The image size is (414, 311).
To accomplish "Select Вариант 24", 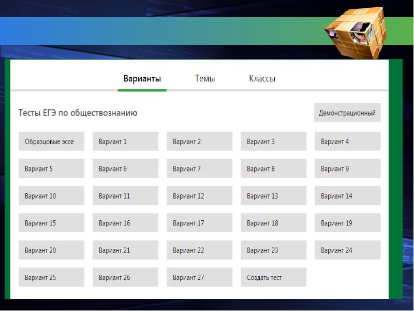I will pyautogui.click(x=347, y=250).
